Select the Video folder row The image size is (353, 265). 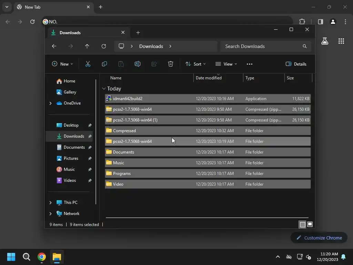click(x=208, y=184)
